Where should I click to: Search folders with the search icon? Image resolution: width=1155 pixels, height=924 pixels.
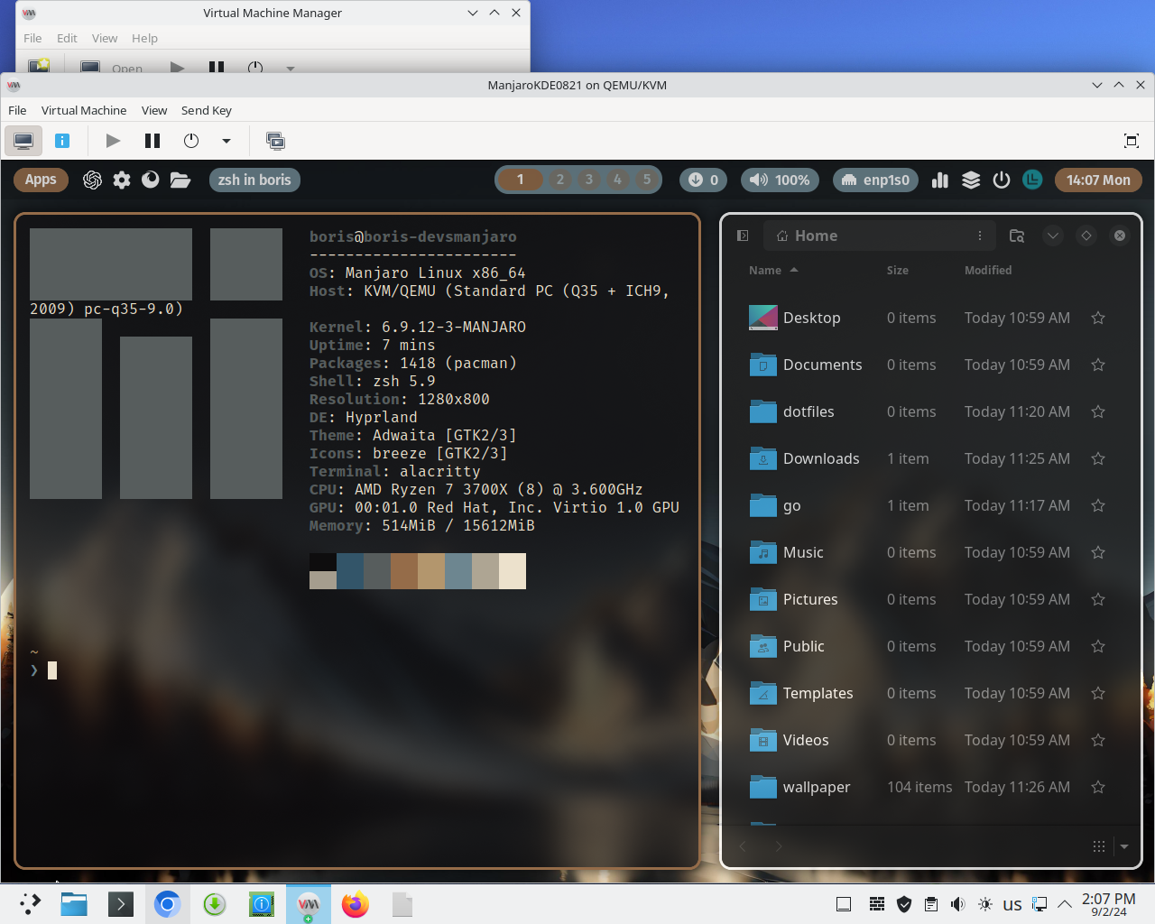1017,236
